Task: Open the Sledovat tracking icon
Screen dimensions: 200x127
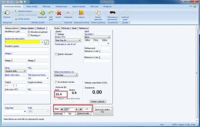Action: [x=68, y=14]
